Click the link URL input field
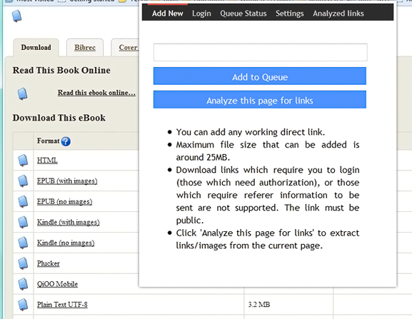The image size is (412, 319). click(x=260, y=52)
